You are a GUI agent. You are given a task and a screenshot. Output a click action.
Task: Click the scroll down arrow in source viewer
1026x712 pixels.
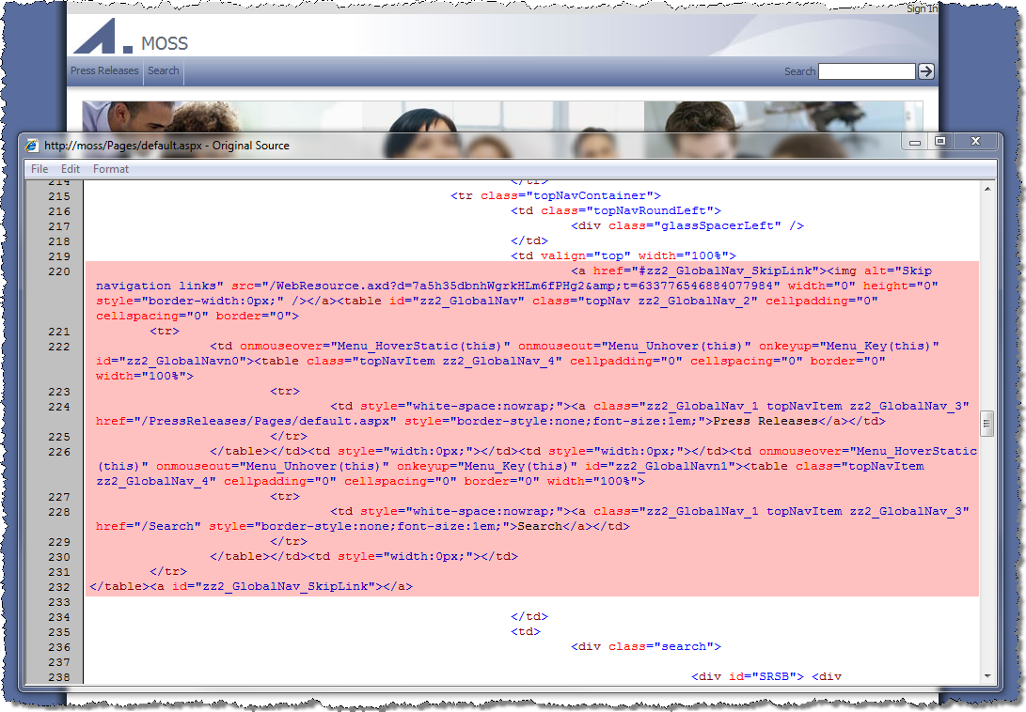(987, 676)
